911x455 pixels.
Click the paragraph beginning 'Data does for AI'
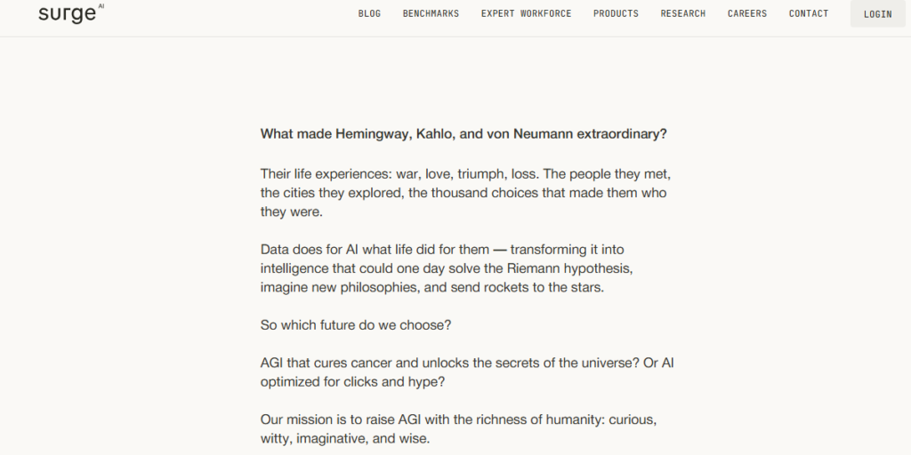click(447, 268)
